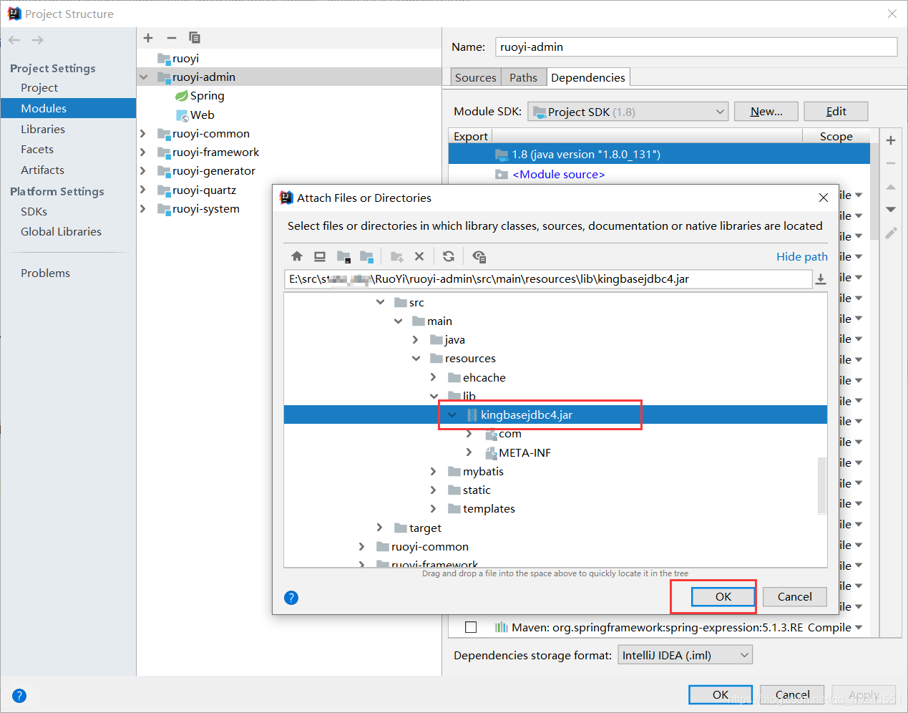908x713 pixels.
Task: Add a new module with plus icon
Action: coord(148,38)
